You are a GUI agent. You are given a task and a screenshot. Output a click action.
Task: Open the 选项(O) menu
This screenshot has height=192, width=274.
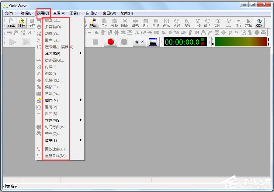(x=92, y=13)
